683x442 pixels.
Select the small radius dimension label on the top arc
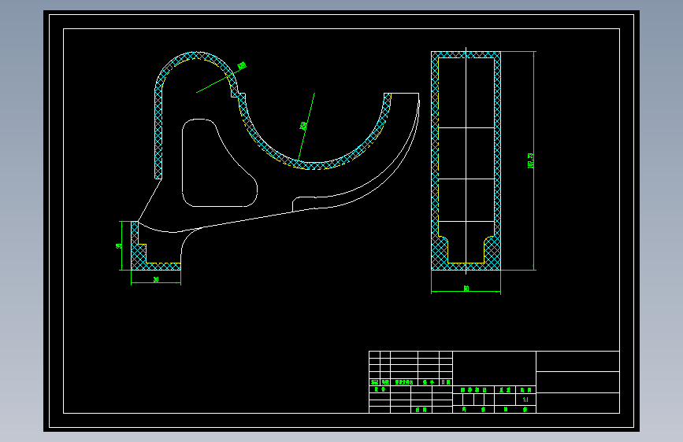[242, 66]
